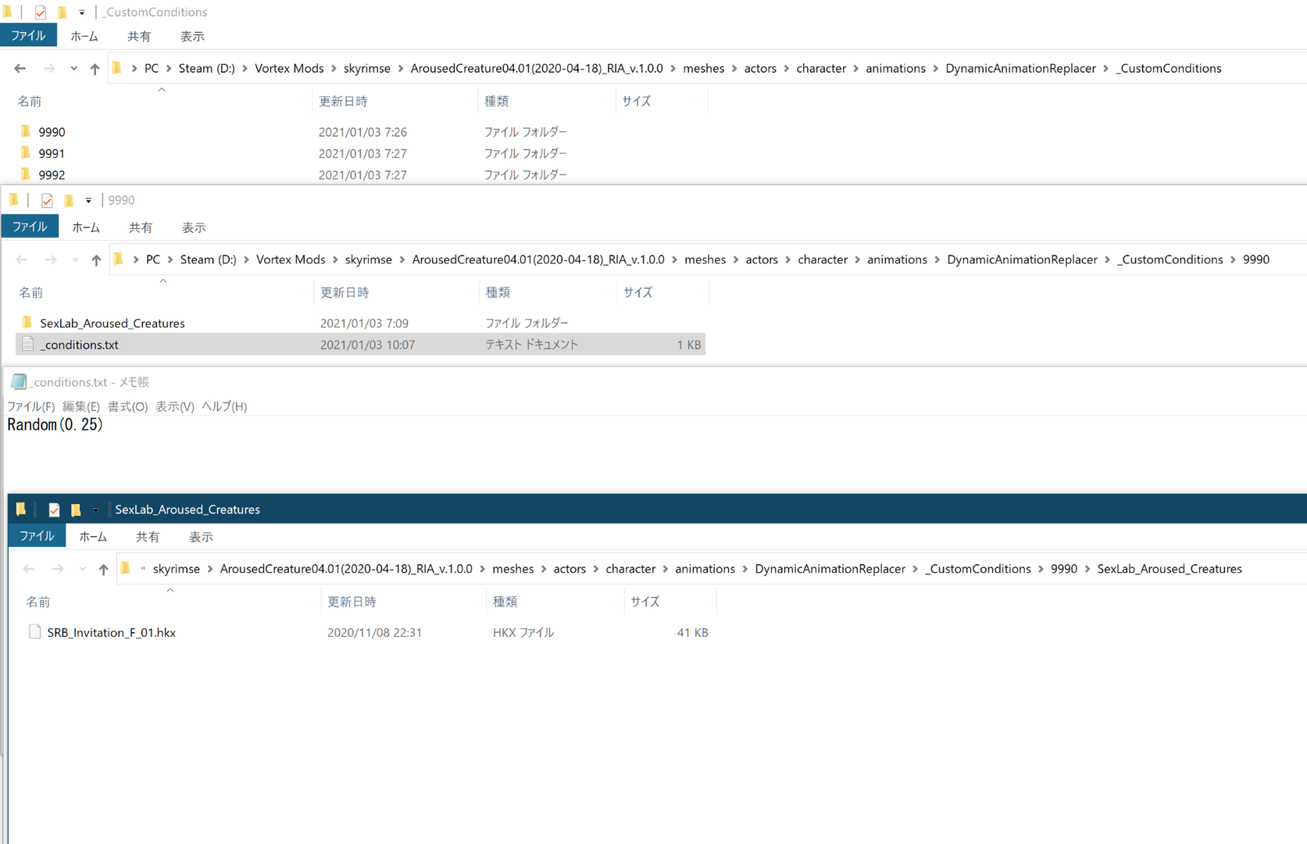
Task: Click Up arrow in 9990 window
Action: [x=96, y=260]
